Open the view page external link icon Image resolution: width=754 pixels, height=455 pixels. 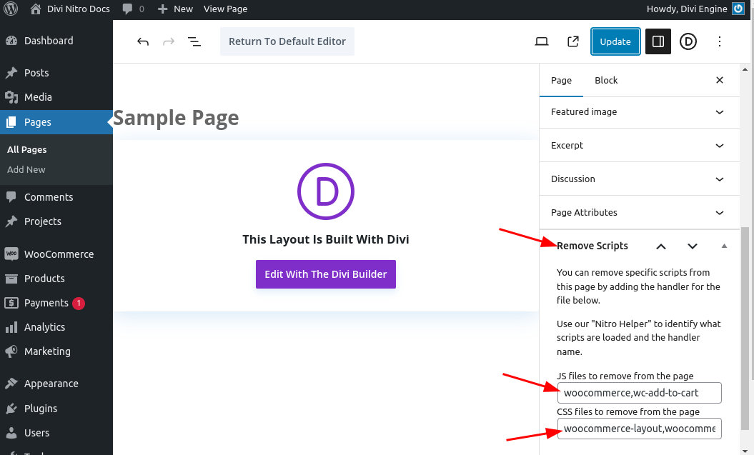[x=572, y=41]
